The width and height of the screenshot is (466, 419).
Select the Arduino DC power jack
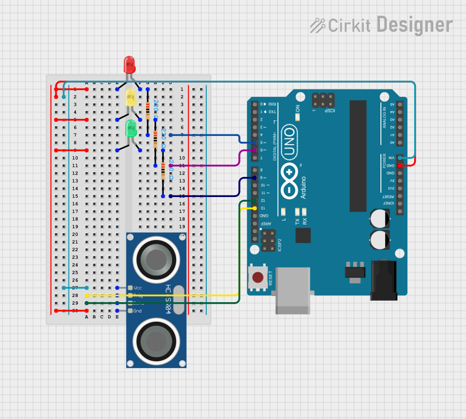(x=384, y=280)
